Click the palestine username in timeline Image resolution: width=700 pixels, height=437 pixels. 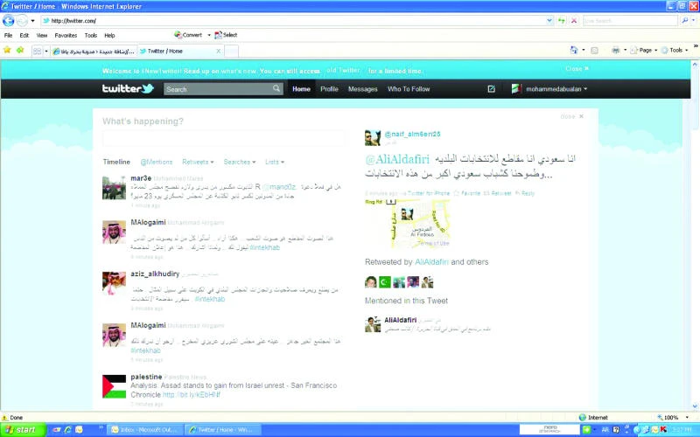[146, 377]
